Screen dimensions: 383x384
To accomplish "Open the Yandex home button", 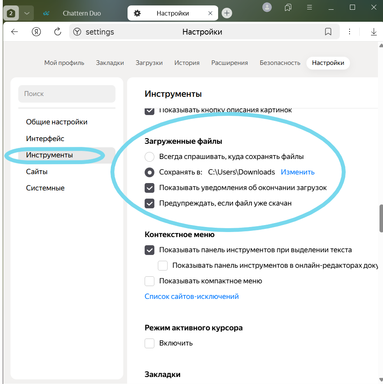I will pyautogui.click(x=37, y=32).
